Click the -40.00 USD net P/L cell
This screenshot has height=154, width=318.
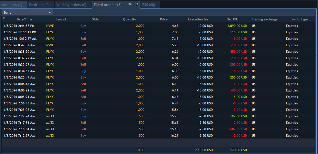[239, 90]
